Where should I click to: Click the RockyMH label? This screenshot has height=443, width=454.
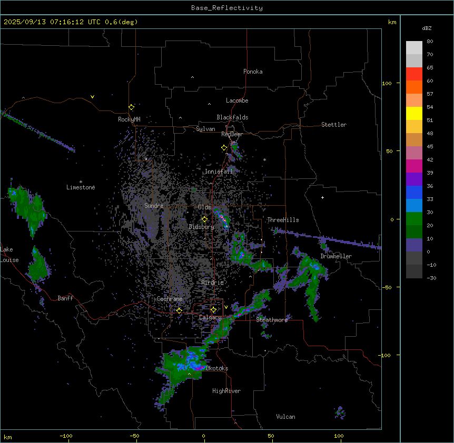129,119
